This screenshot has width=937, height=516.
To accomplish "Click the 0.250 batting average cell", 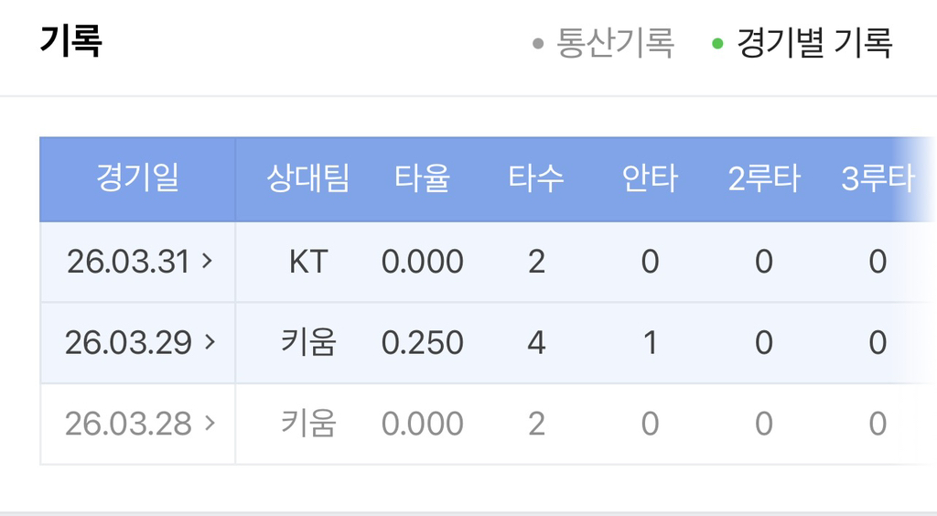I will click(x=423, y=343).
